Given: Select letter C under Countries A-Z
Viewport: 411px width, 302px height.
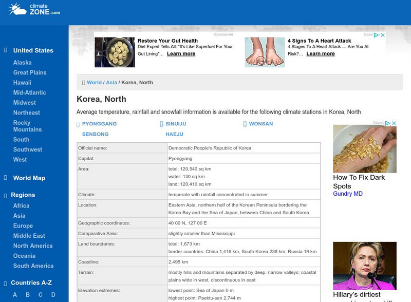Looking at the screenshot, I should pyautogui.click(x=39, y=294).
